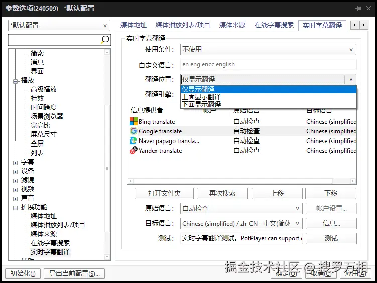Click the 测试 sample text field
This screenshot has width=377, height=283.
(x=241, y=238)
